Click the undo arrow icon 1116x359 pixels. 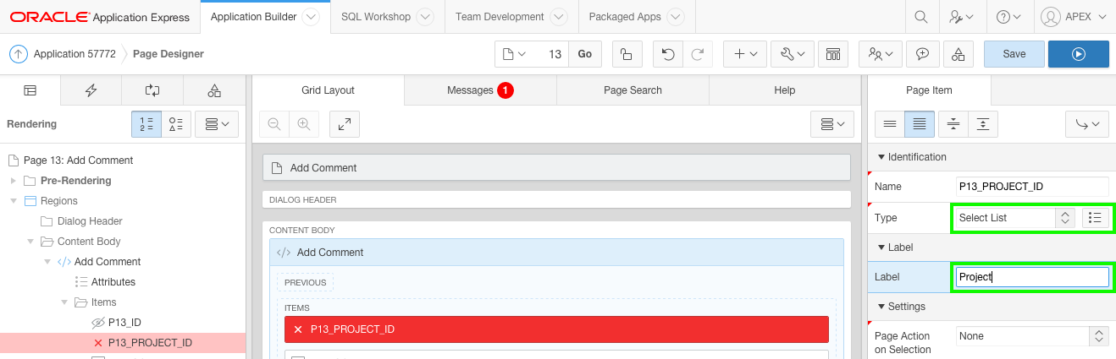click(x=668, y=54)
